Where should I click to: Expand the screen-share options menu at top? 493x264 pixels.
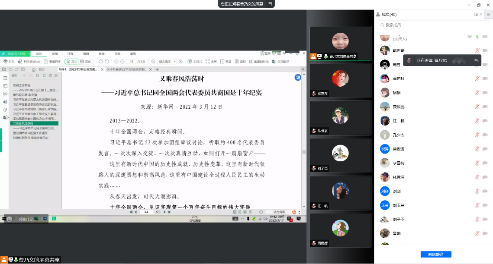point(270,3)
